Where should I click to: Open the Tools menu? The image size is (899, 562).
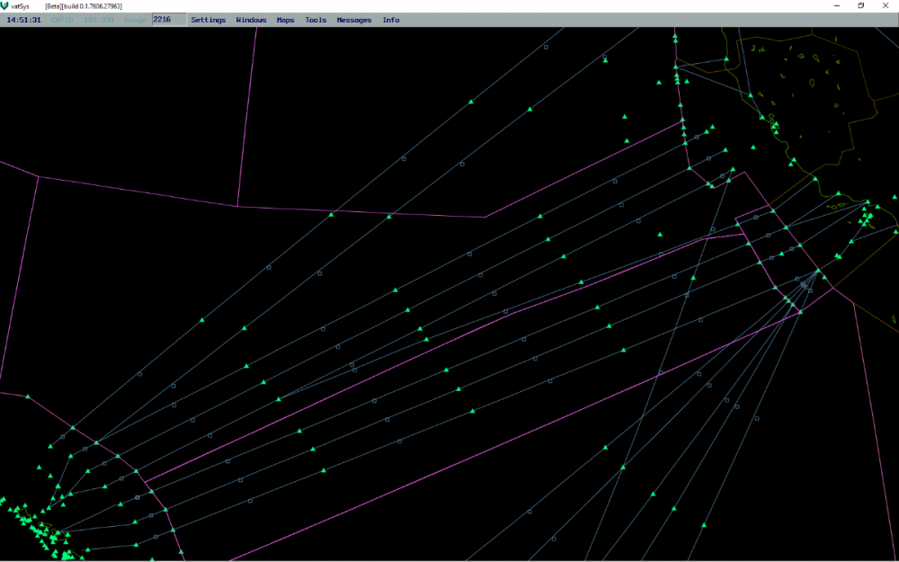tap(316, 20)
